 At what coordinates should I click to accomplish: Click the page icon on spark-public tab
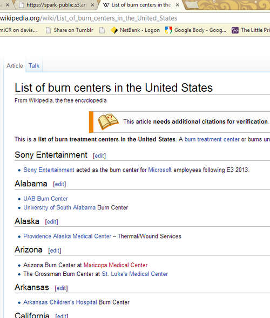tap(21, 5)
